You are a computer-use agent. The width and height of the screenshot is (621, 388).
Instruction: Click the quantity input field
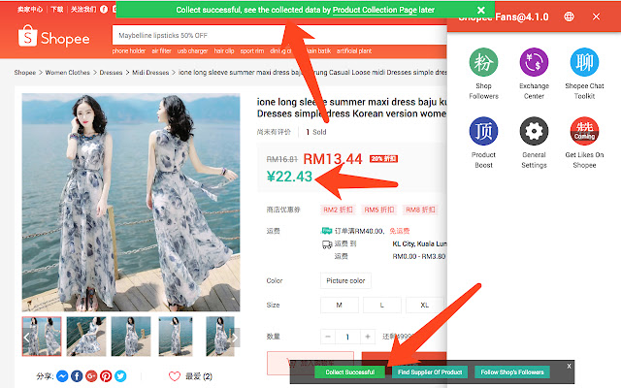(x=347, y=337)
